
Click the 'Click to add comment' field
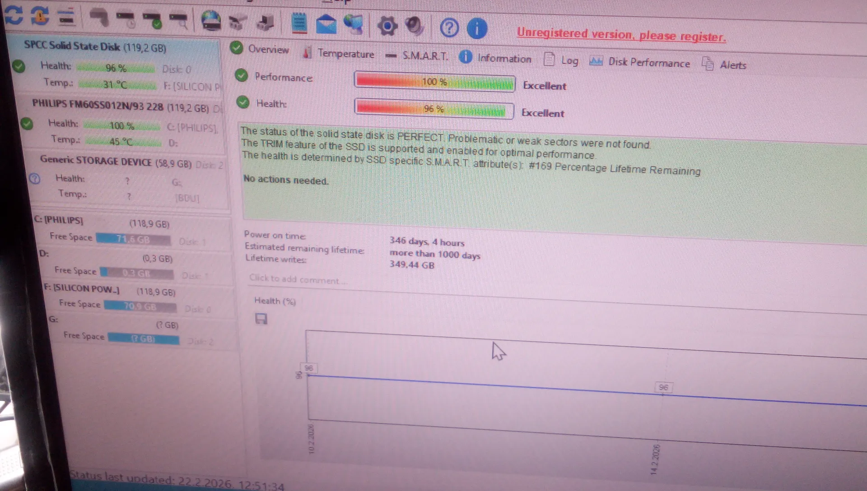click(298, 279)
